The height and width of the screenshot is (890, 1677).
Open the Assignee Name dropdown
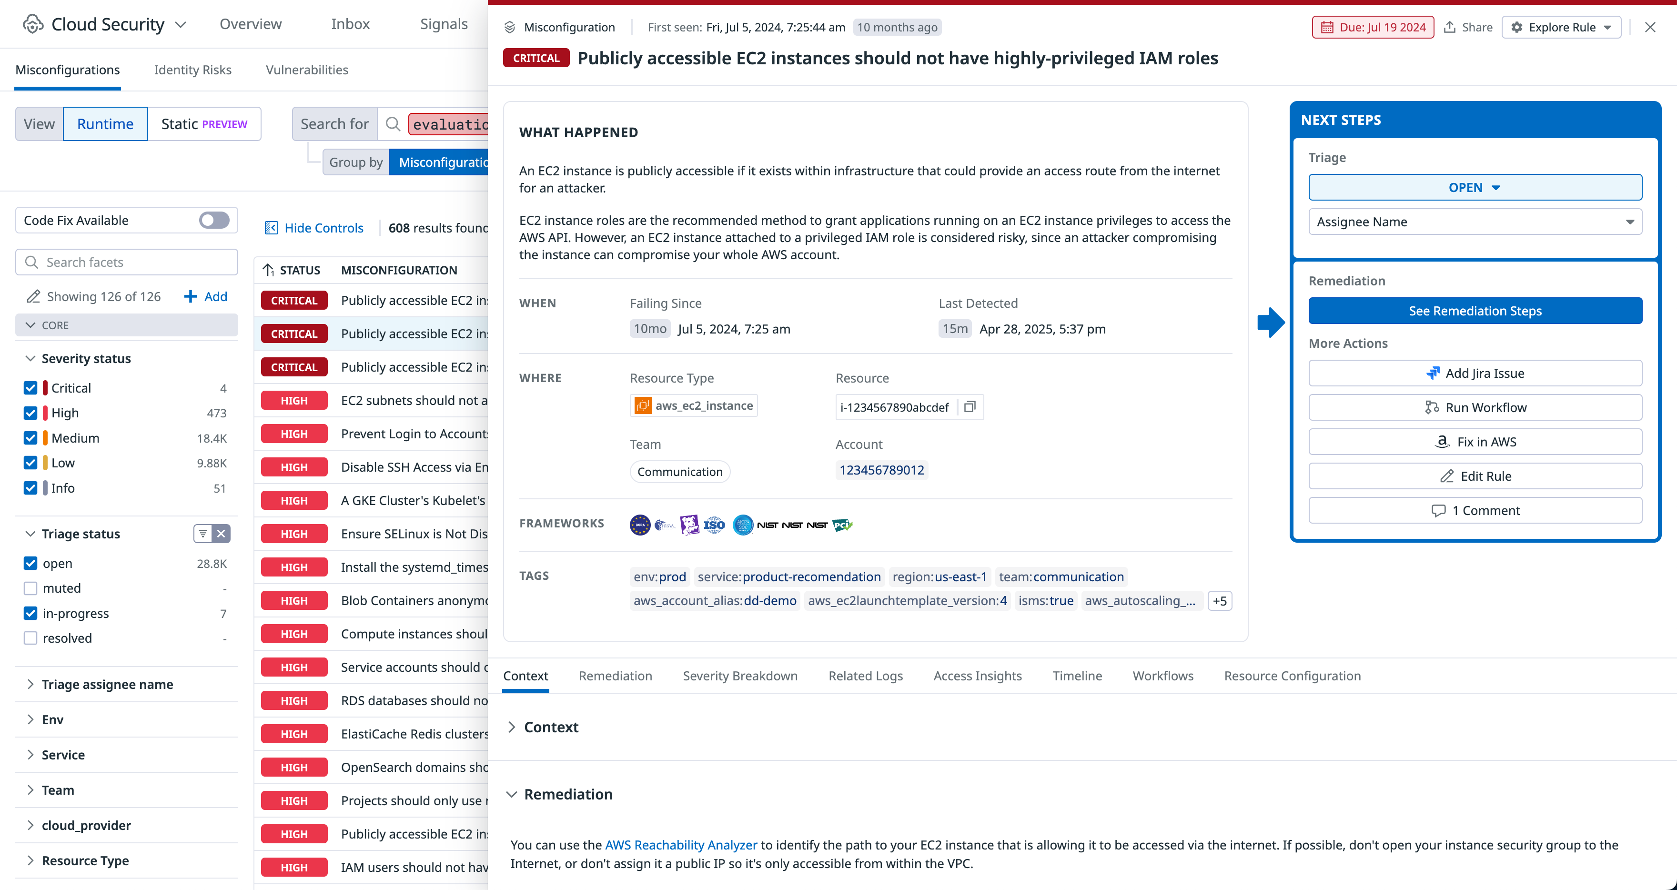pyautogui.click(x=1475, y=222)
